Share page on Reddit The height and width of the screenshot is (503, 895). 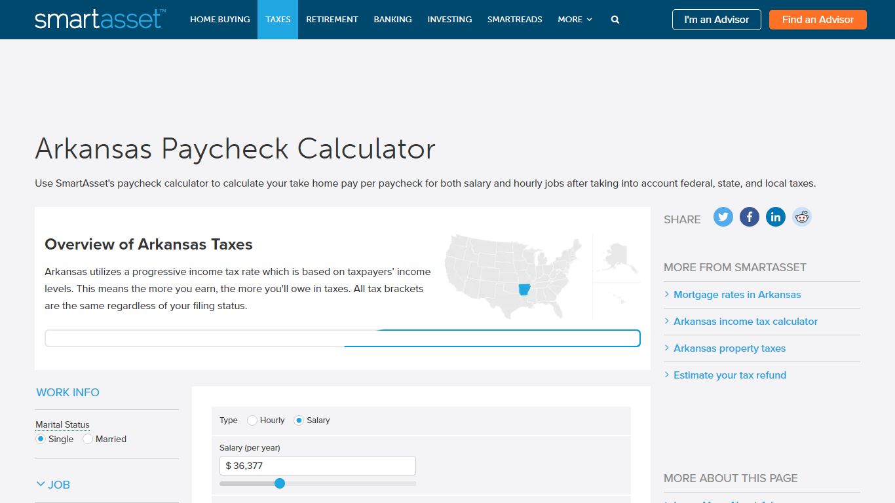click(802, 217)
